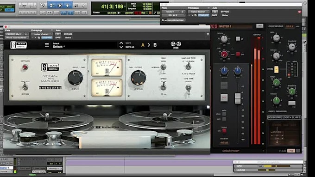Click the help question-mark button in SSL plugin
The height and width of the screenshot is (177, 315).
point(298,151)
